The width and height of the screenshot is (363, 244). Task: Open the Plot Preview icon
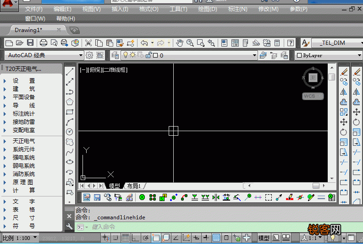click(x=54, y=43)
